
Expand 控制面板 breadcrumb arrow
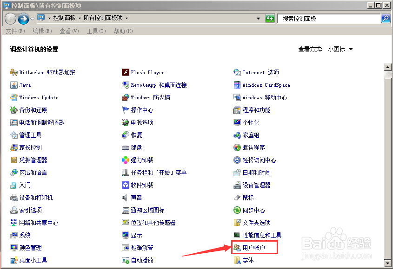80,18
